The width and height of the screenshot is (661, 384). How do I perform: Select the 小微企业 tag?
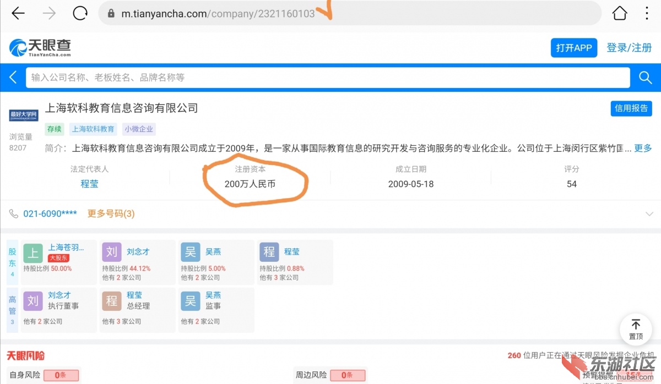click(x=139, y=129)
